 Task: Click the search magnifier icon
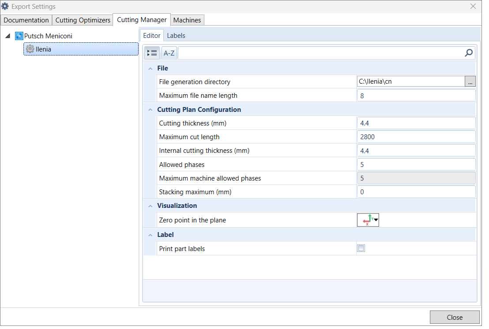tap(469, 53)
